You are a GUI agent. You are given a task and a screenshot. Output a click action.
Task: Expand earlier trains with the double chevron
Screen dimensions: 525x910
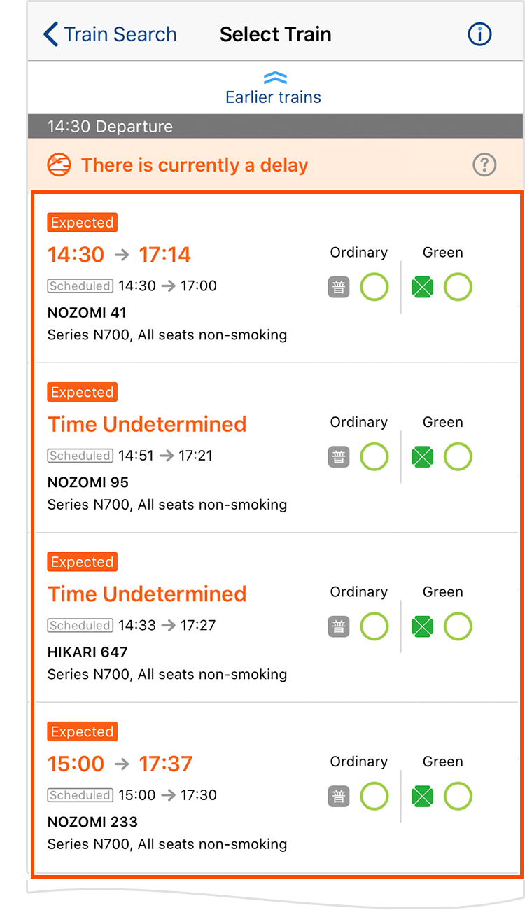tap(274, 78)
